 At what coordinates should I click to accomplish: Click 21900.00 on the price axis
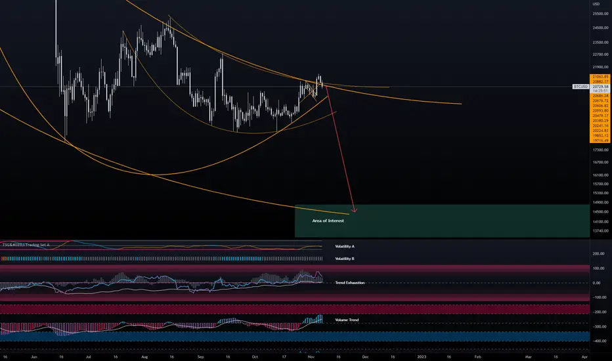pyautogui.click(x=600, y=67)
